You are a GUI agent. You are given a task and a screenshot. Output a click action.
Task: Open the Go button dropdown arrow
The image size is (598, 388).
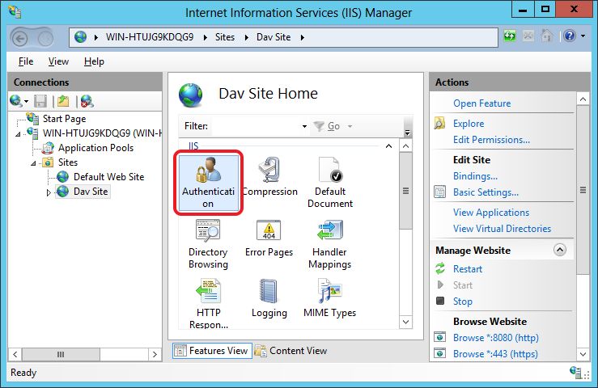(350, 126)
